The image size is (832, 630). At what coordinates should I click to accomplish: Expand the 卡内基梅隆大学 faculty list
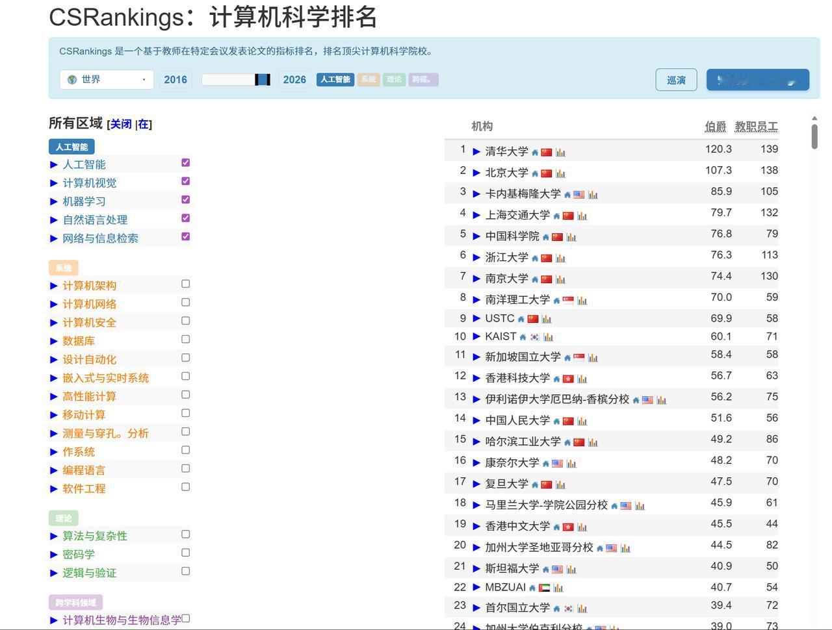click(476, 194)
